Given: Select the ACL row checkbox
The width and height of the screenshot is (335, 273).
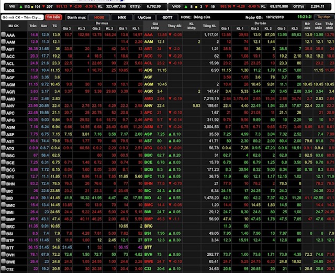Looking at the screenshot, I should click(3, 63).
